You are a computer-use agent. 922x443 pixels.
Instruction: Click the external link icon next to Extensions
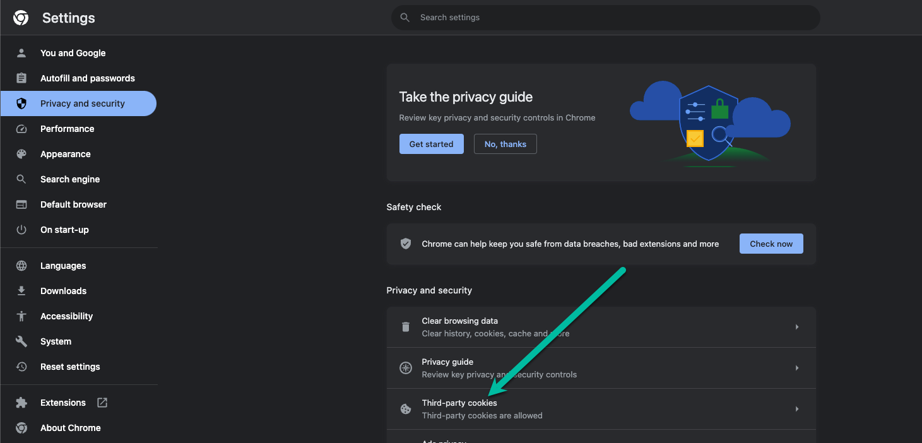click(x=102, y=403)
